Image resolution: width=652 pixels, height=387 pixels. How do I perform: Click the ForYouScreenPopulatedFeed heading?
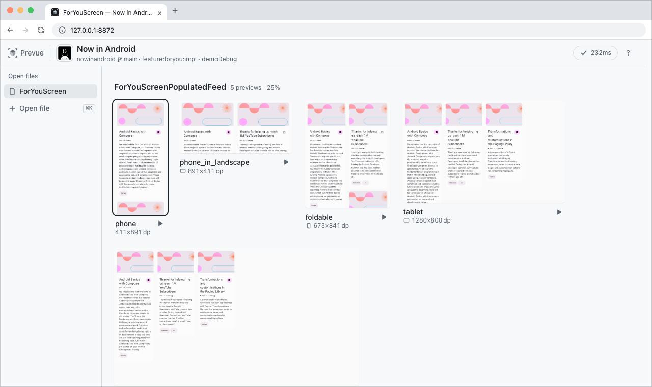pyautogui.click(x=170, y=87)
